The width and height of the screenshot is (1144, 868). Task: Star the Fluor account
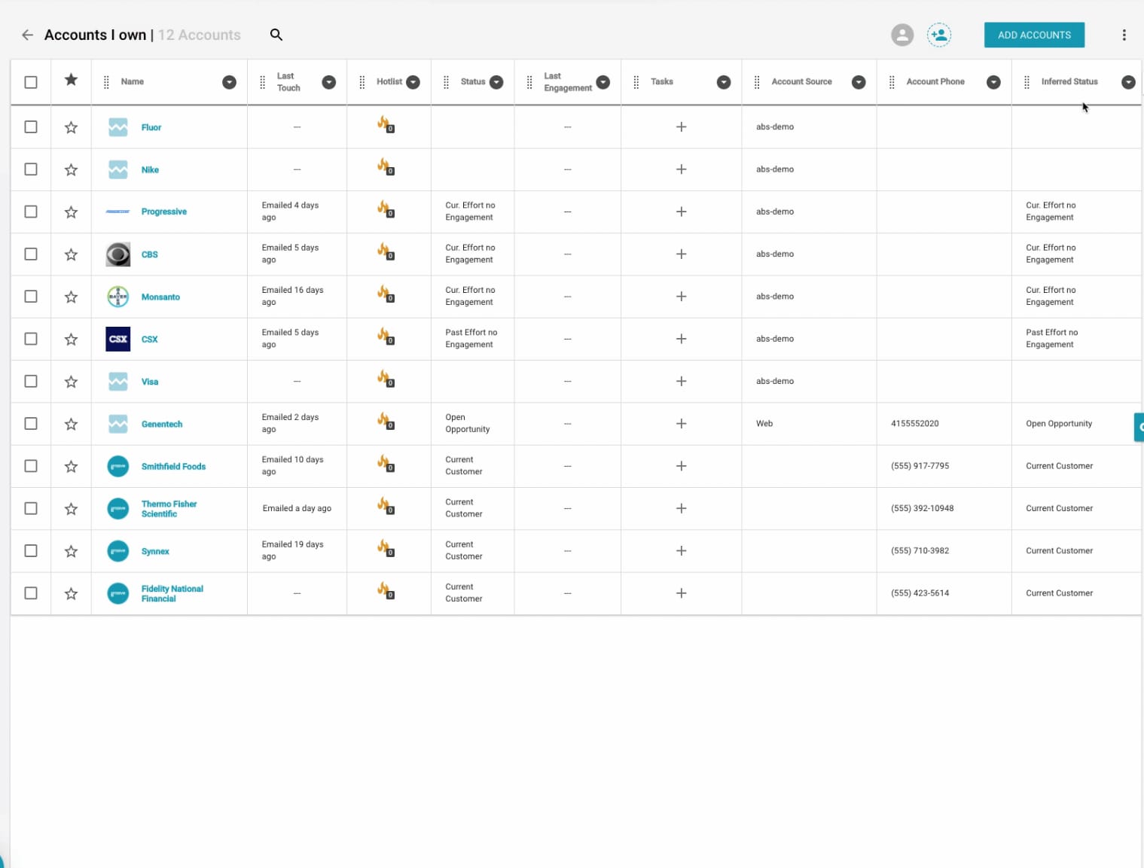tap(71, 127)
